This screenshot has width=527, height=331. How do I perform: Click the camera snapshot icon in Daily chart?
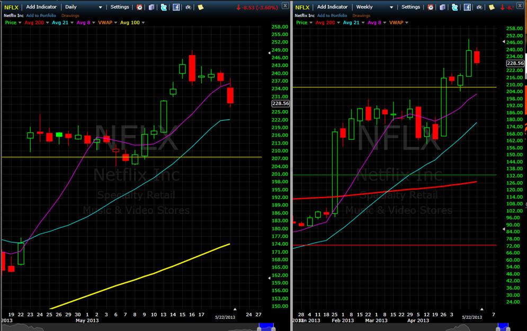tap(188, 7)
